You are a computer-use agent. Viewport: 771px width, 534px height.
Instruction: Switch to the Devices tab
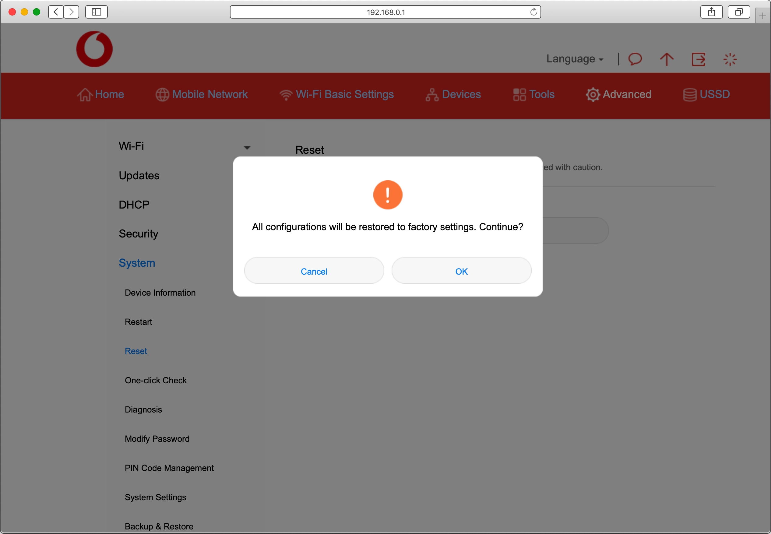click(x=453, y=94)
